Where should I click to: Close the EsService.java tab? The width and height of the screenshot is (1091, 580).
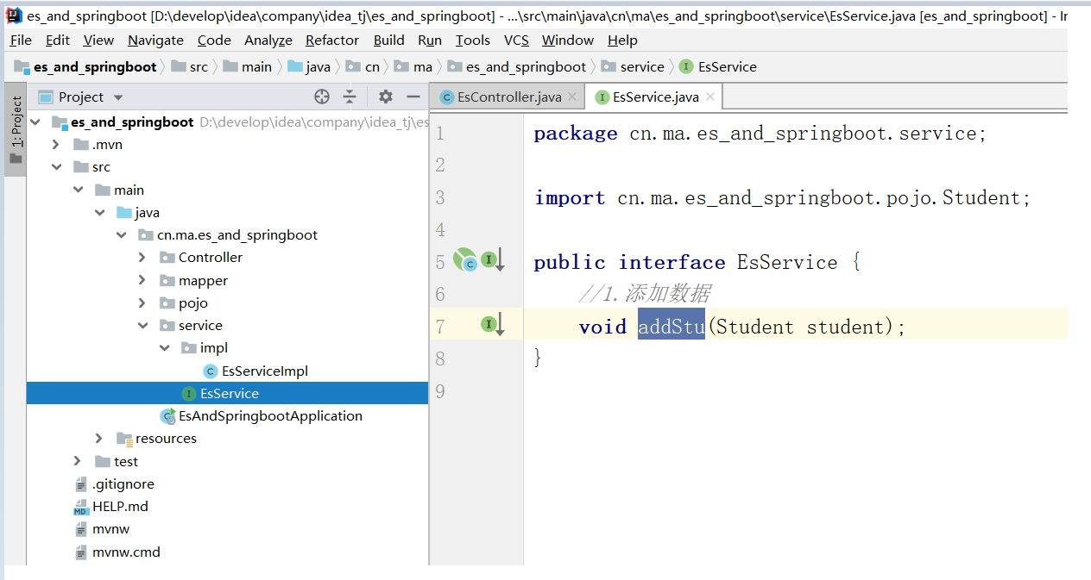[710, 97]
